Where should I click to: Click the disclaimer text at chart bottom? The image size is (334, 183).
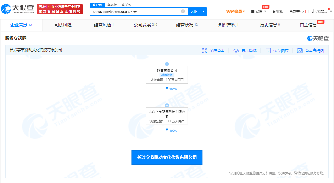click(x=277, y=173)
